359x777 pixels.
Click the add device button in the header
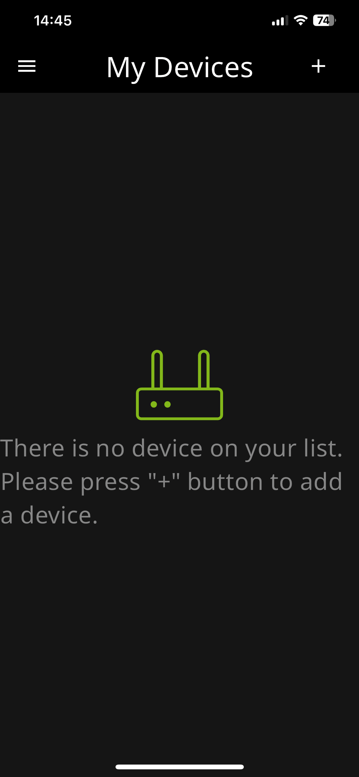(x=318, y=66)
